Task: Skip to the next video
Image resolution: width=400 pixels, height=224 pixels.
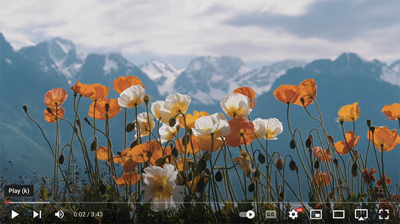Action: pyautogui.click(x=37, y=214)
